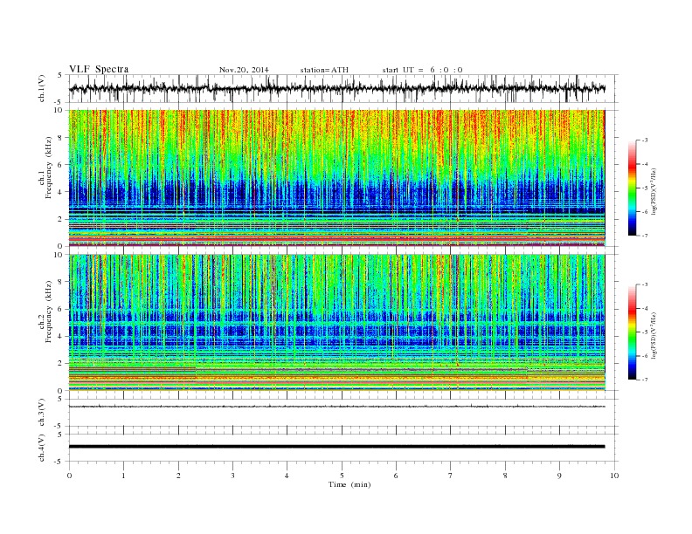The height and width of the screenshot is (534, 692).
Task: Click the ch.3 voltage waveform trace
Action: point(336,407)
